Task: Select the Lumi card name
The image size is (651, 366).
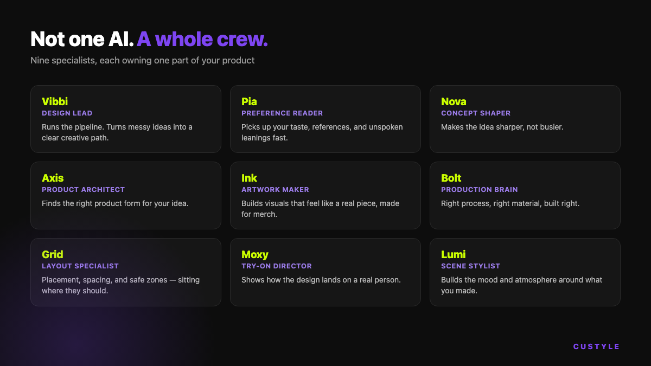Action: [454, 254]
